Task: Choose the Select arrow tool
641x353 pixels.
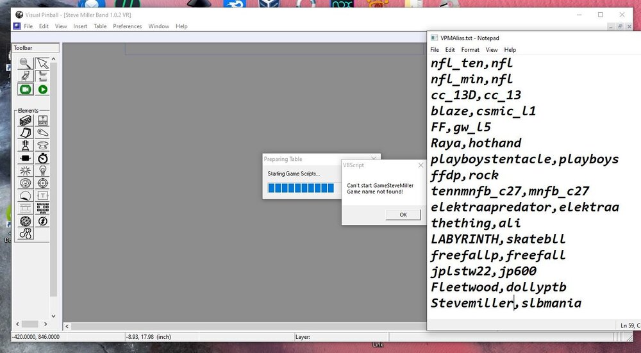Action: [42, 63]
